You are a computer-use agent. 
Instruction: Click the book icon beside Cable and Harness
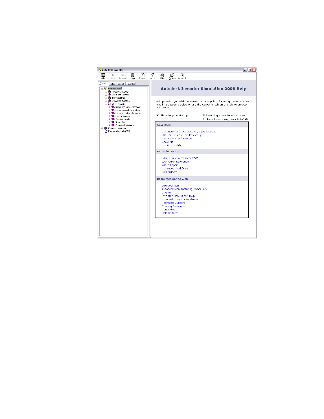click(x=109, y=95)
